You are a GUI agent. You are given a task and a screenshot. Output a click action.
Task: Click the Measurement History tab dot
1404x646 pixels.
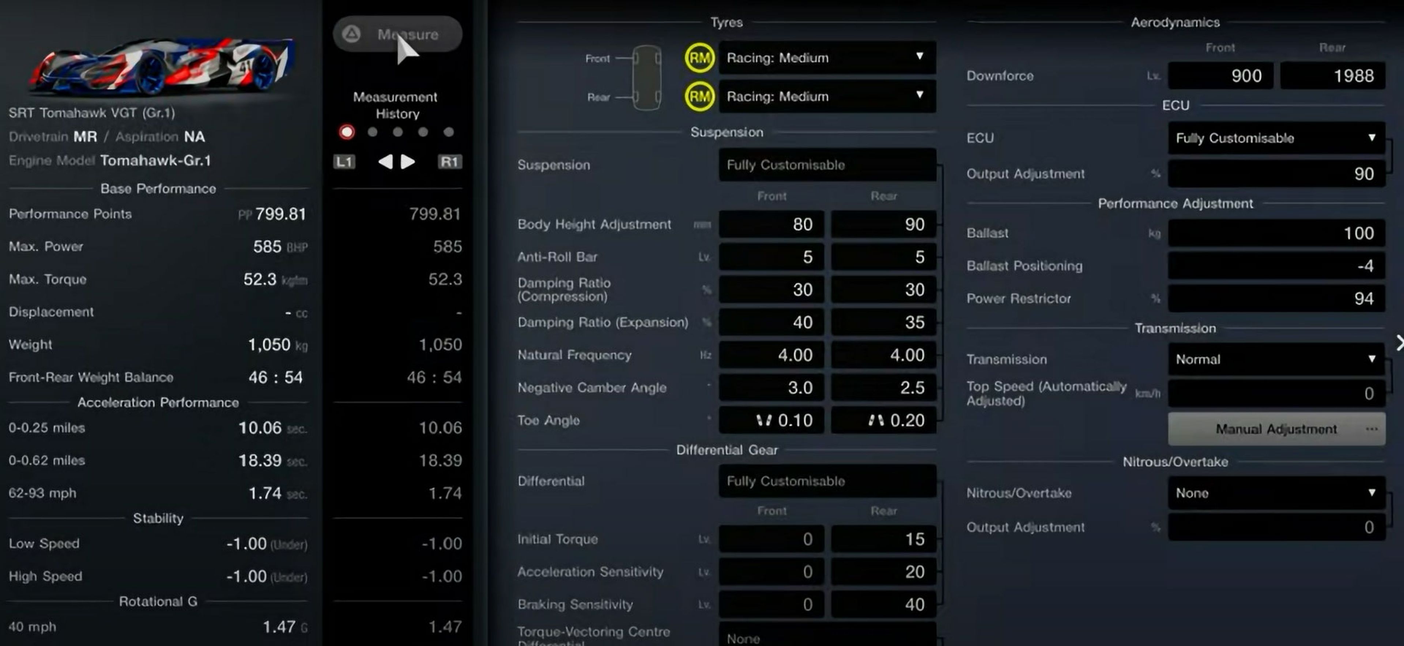click(347, 132)
